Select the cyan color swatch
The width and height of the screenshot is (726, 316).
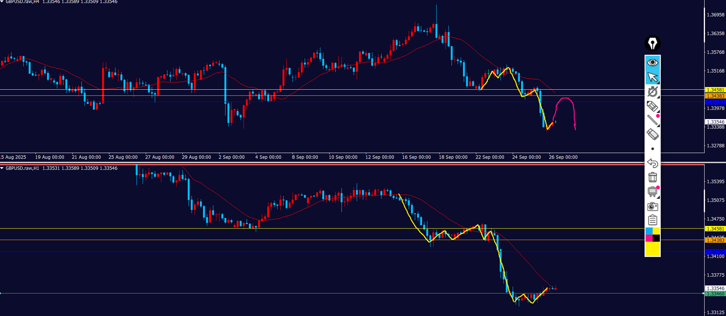(x=649, y=231)
